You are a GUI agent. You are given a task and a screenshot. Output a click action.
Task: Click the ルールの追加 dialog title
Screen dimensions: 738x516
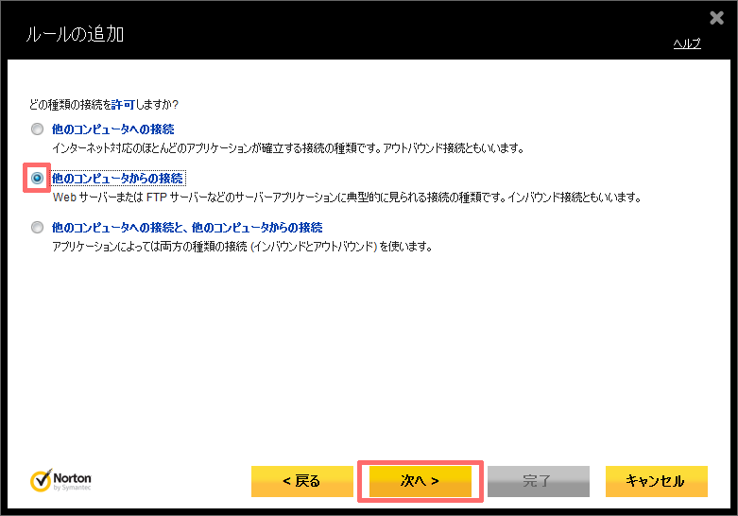point(69,36)
